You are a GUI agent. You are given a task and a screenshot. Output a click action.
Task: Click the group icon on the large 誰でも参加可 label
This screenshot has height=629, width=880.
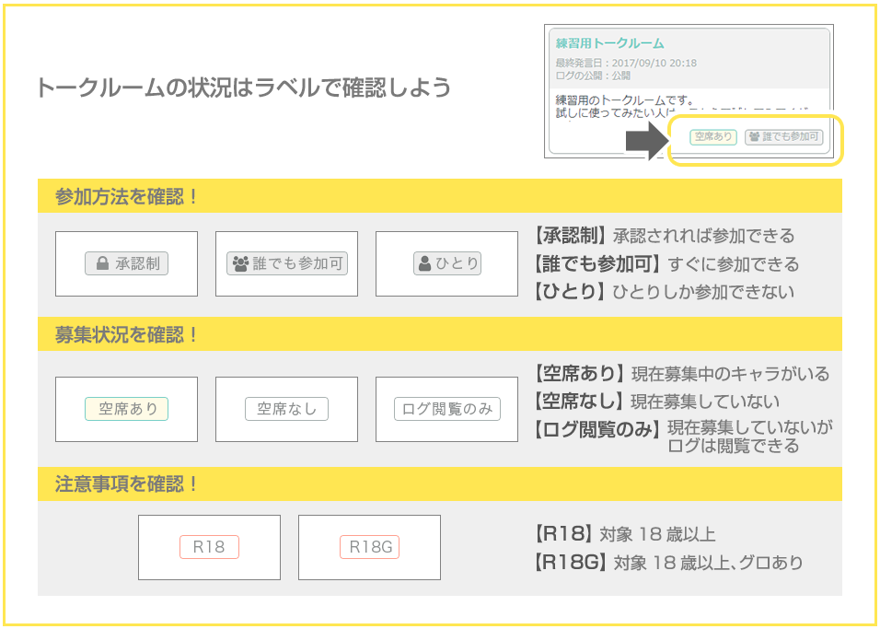click(240, 264)
